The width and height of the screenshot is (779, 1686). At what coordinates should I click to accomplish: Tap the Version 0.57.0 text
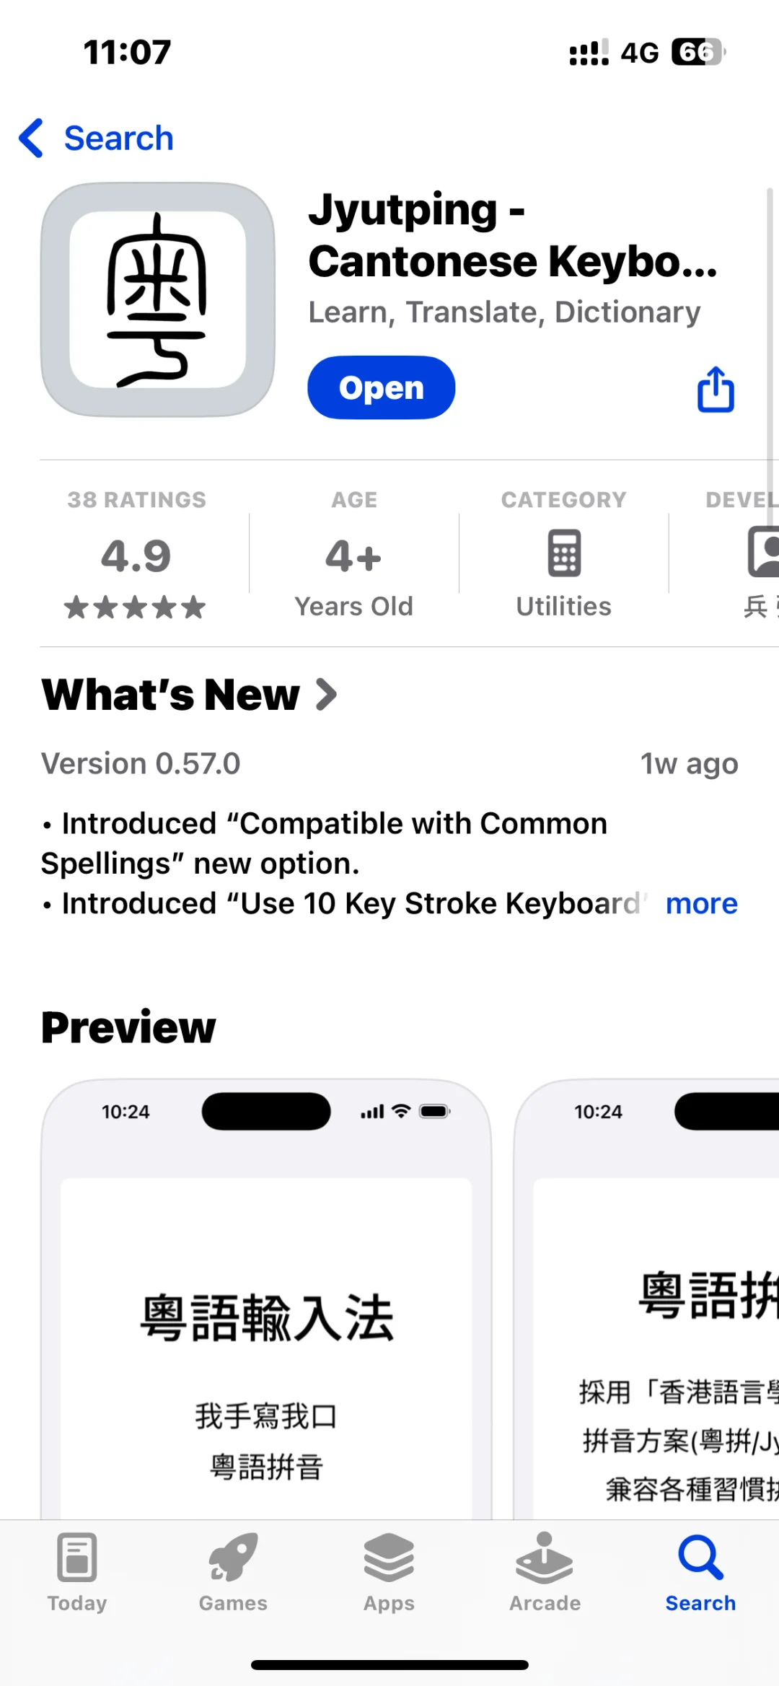tap(141, 763)
